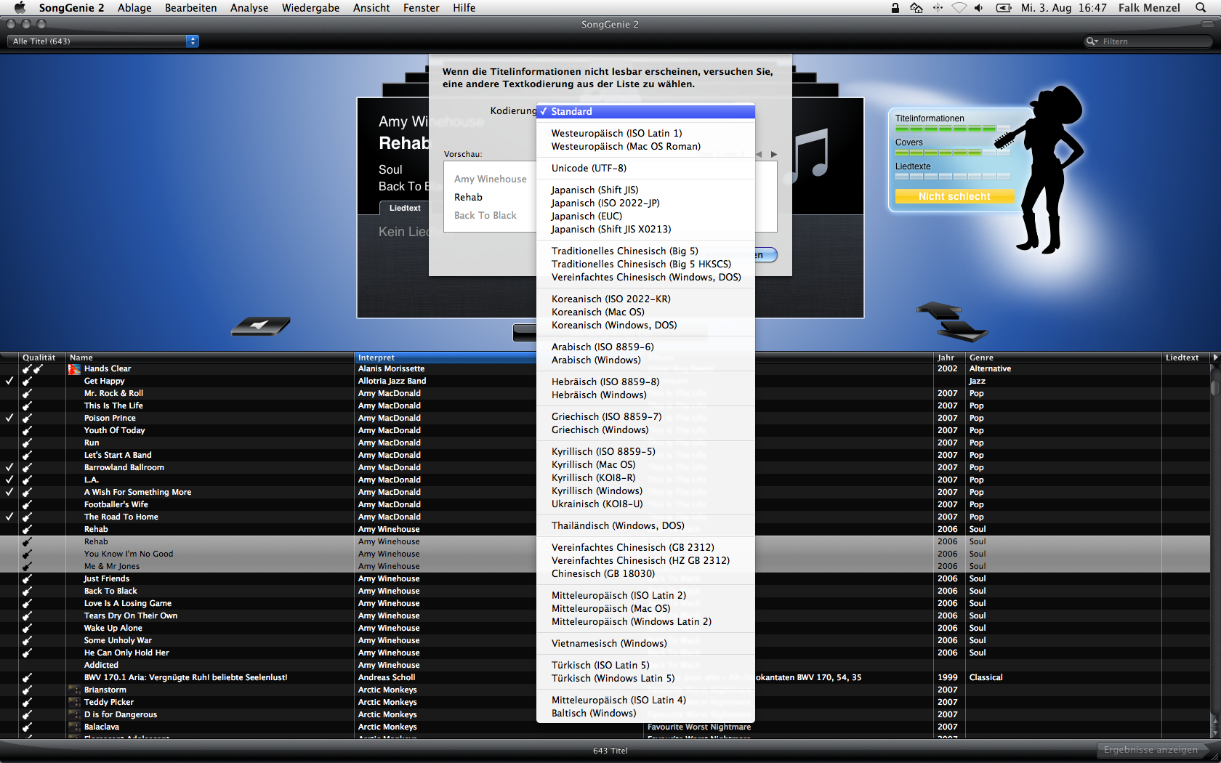The width and height of the screenshot is (1221, 763).
Task: Click quality guitar icon in Balaclava row
Action: [x=27, y=727]
